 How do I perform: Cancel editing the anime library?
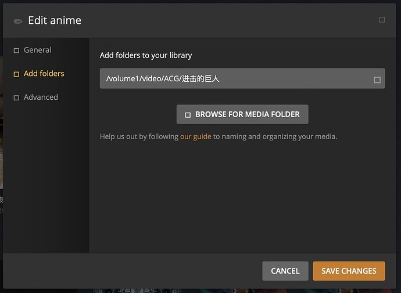pos(285,271)
